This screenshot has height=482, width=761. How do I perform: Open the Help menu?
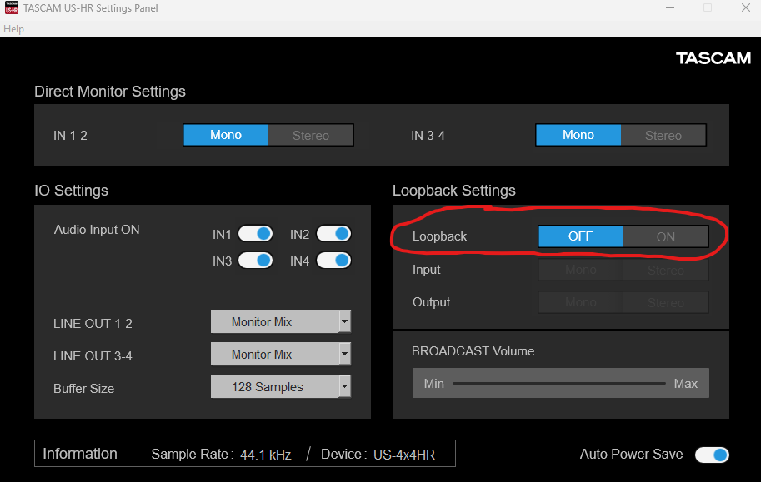click(13, 29)
